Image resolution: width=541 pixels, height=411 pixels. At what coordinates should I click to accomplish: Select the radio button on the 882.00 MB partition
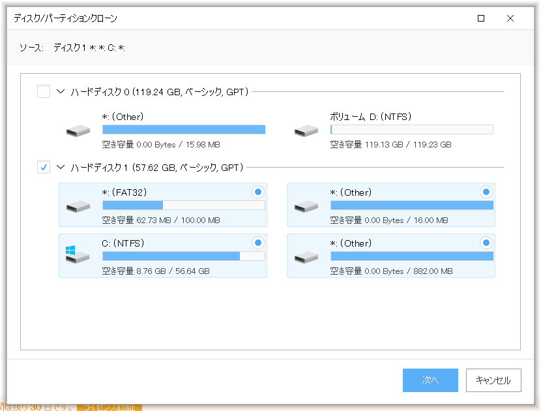point(486,242)
